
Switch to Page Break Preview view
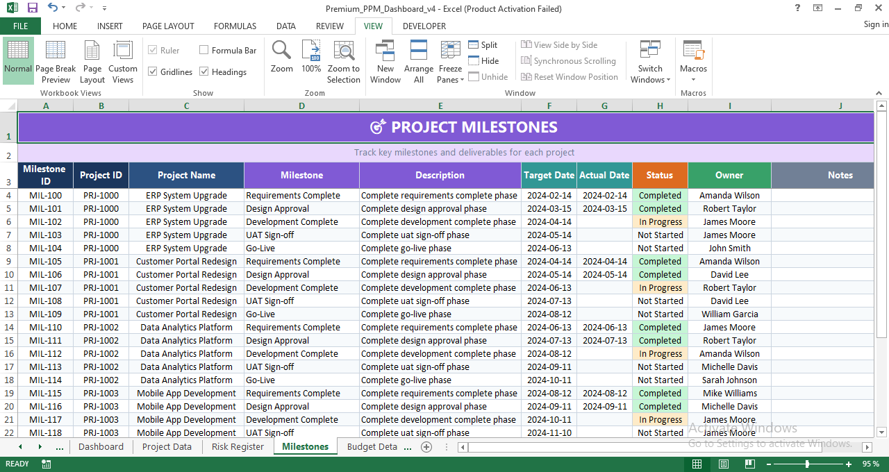(56, 61)
